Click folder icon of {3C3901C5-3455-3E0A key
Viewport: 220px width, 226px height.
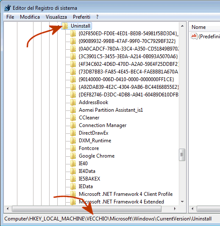(73, 56)
